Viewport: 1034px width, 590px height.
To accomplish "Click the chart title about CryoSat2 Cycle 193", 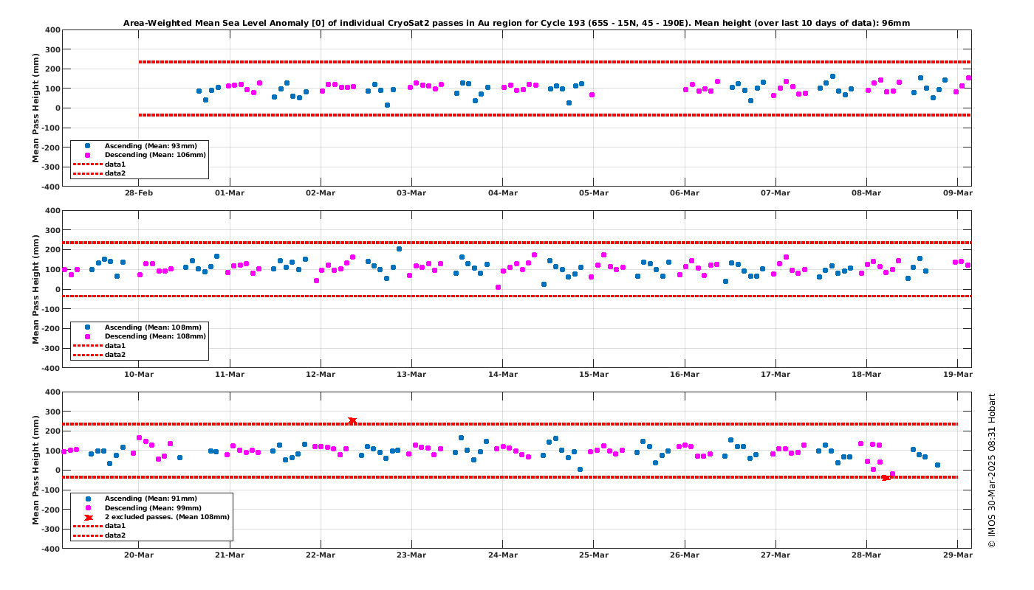I will [516, 23].
